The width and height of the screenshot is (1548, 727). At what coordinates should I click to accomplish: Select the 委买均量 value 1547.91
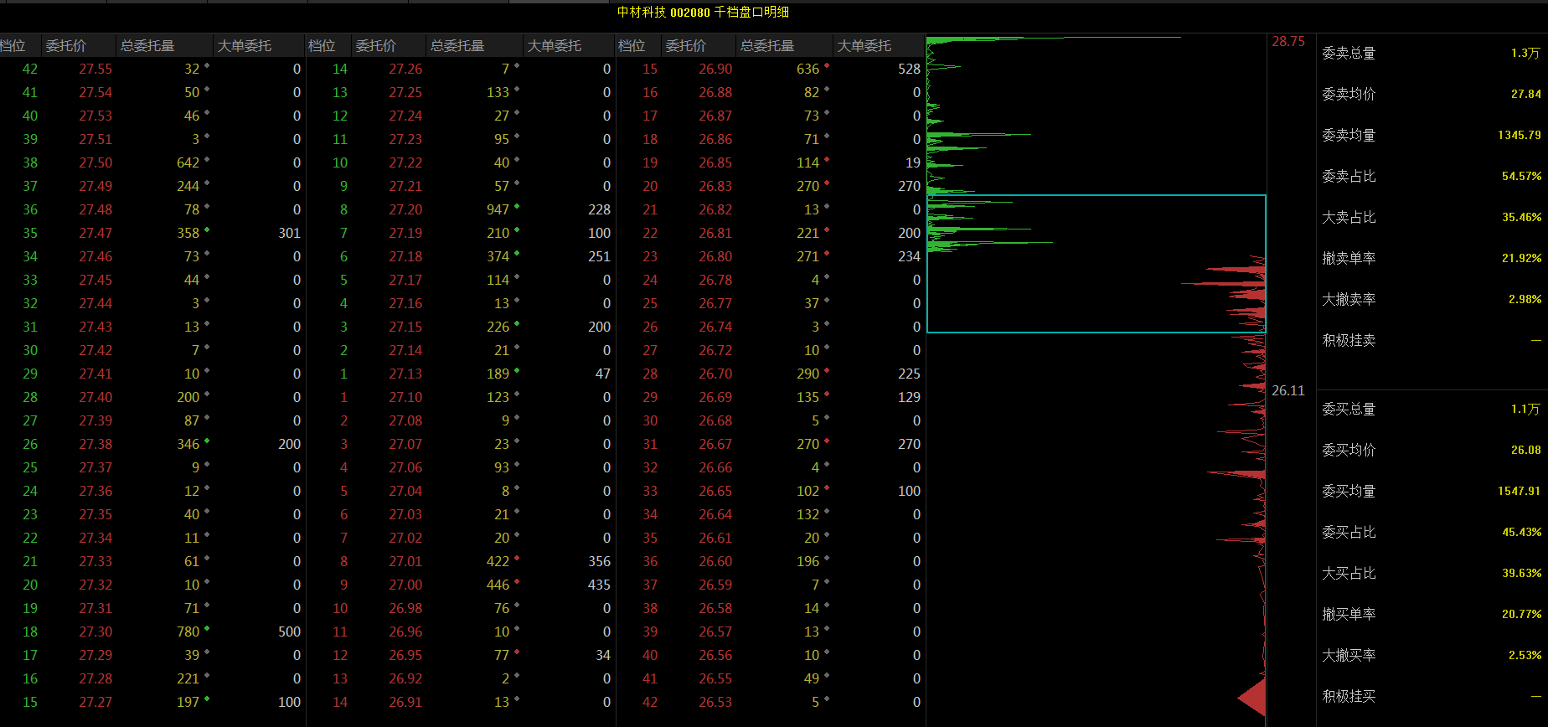coord(1519,491)
